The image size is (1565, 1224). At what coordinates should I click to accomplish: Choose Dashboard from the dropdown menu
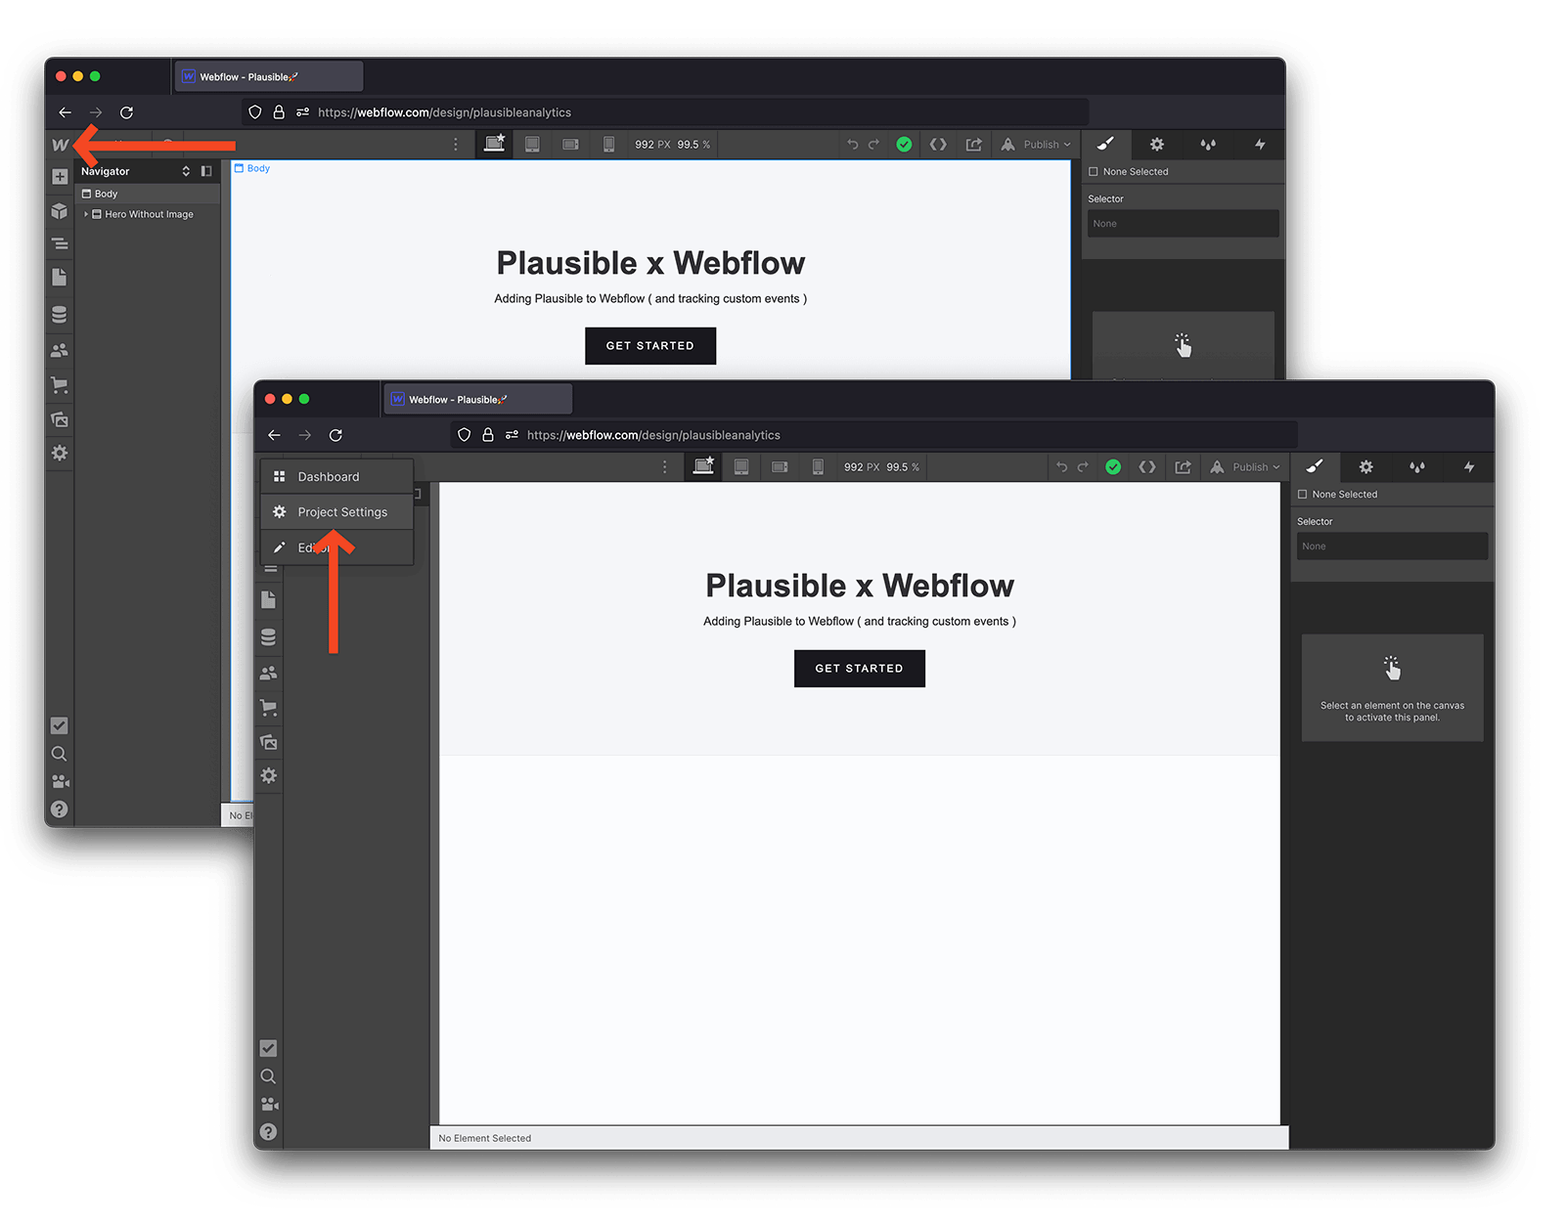337,477
